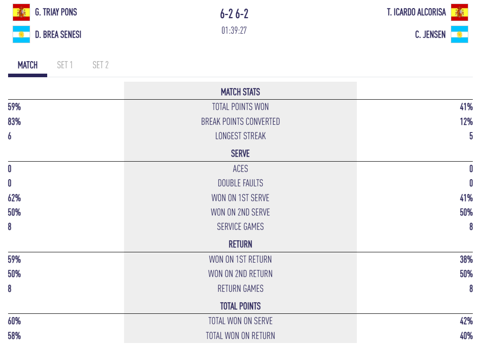Click Spain flag beside T. Icardo Alcorisa
480x352 pixels.
(459, 13)
